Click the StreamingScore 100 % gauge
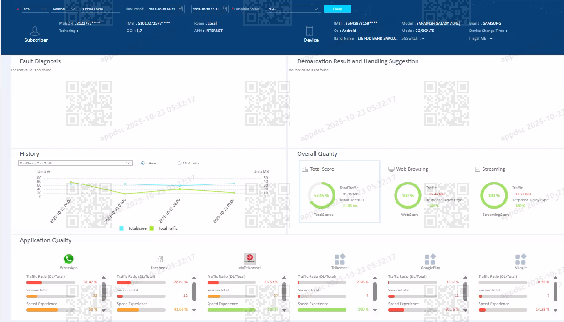564x322 pixels. coord(494,195)
